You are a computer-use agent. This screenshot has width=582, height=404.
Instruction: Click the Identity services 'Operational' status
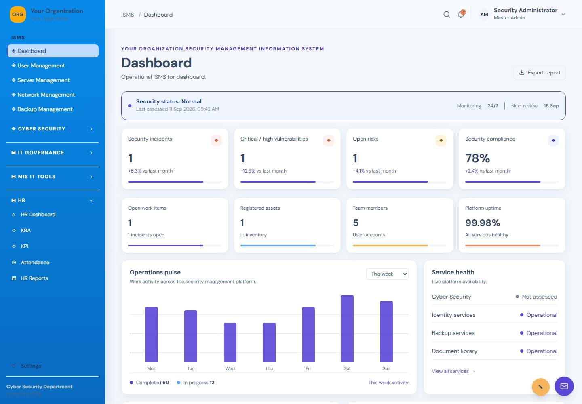click(538, 315)
